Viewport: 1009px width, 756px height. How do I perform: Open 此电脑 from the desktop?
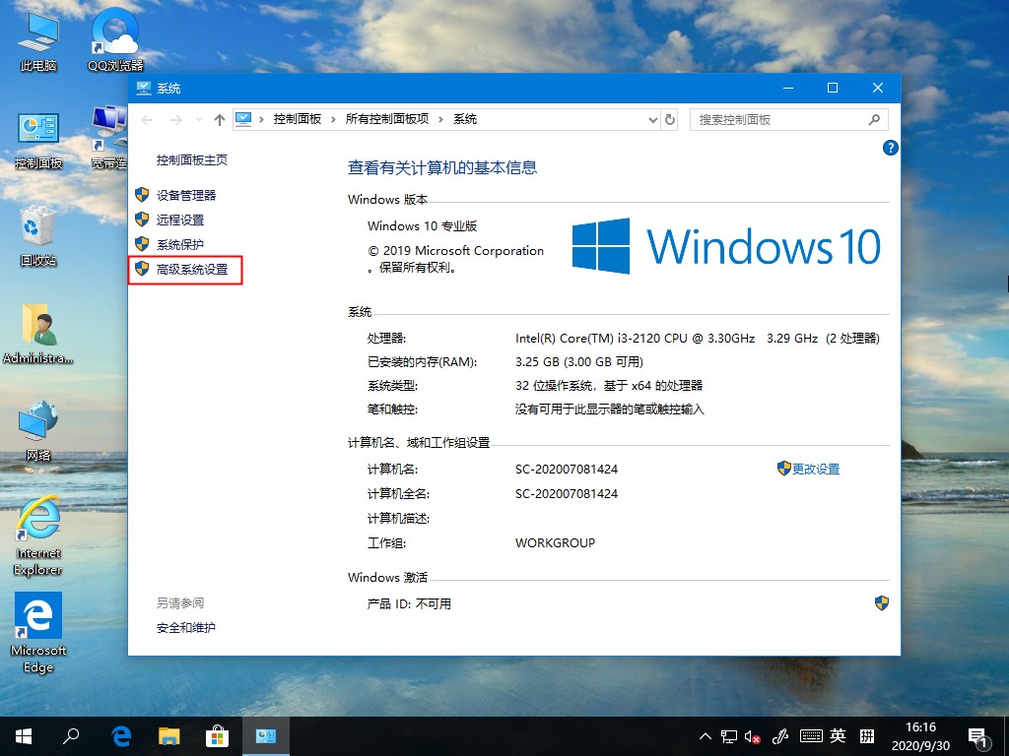tap(36, 30)
